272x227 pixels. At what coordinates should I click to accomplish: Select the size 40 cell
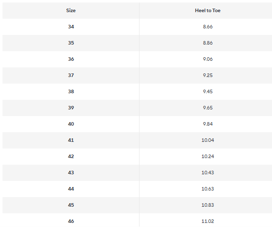coord(71,124)
